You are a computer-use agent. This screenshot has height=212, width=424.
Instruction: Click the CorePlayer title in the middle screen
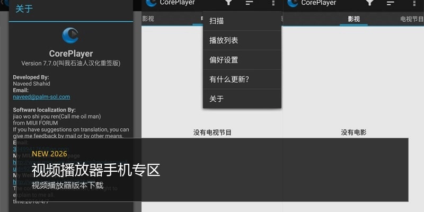[177, 3]
